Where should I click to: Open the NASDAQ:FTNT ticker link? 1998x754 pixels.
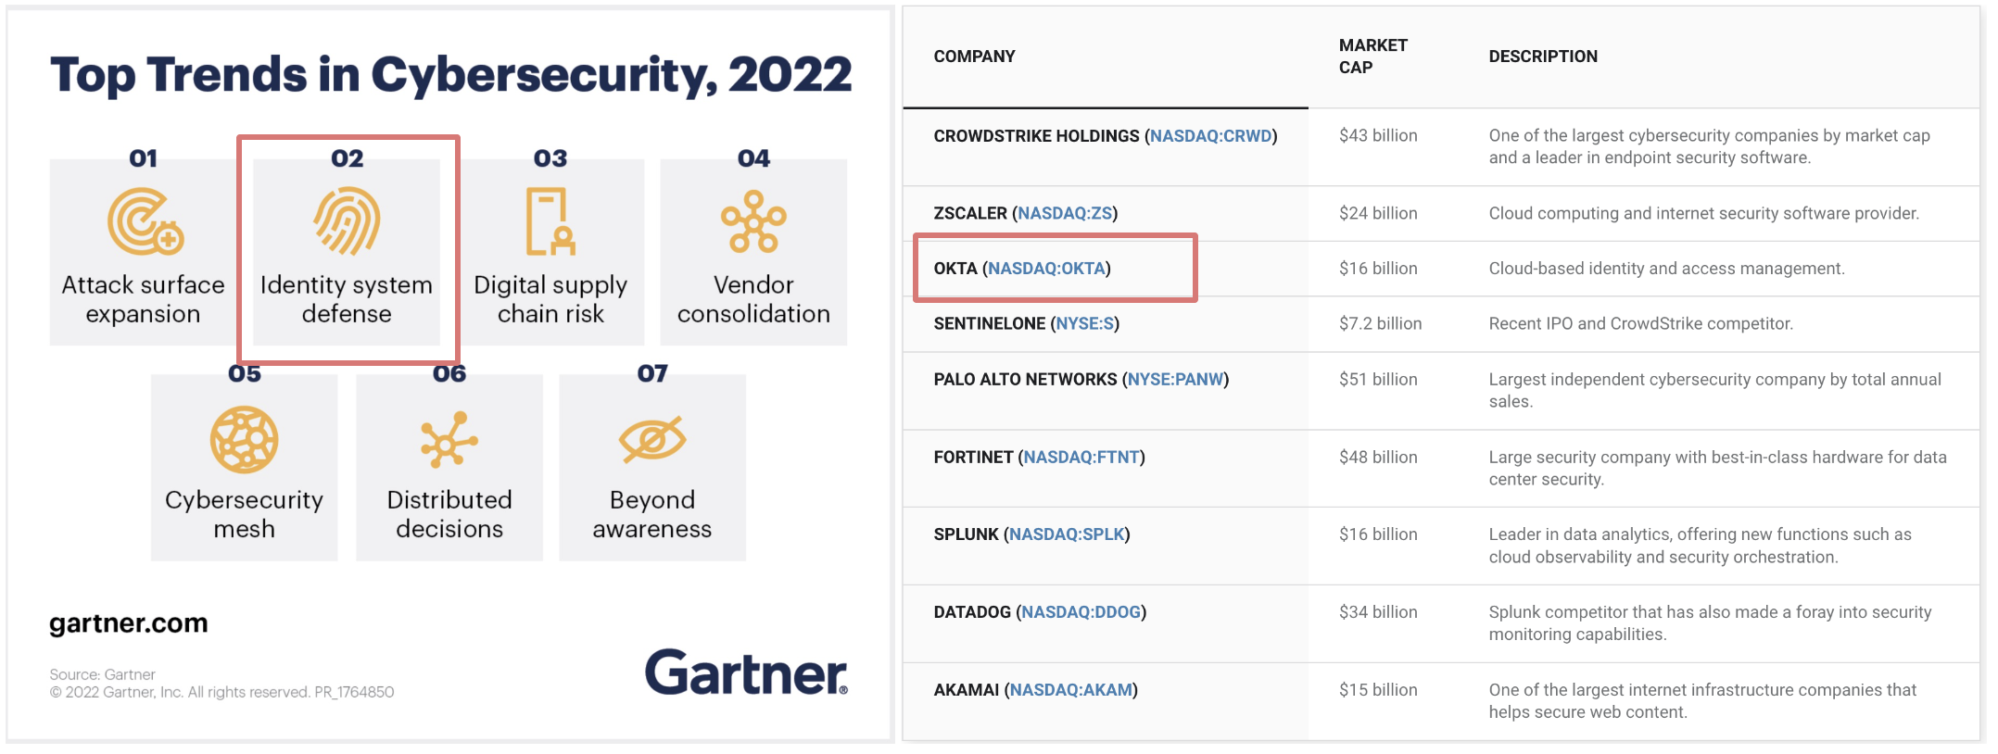point(1081,457)
